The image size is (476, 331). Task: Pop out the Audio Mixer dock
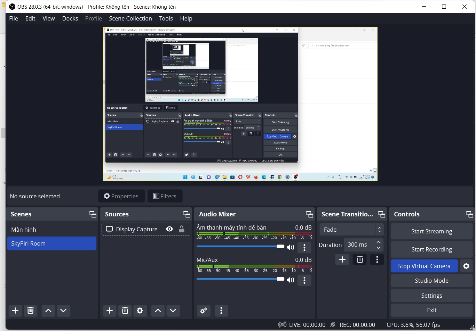point(309,214)
